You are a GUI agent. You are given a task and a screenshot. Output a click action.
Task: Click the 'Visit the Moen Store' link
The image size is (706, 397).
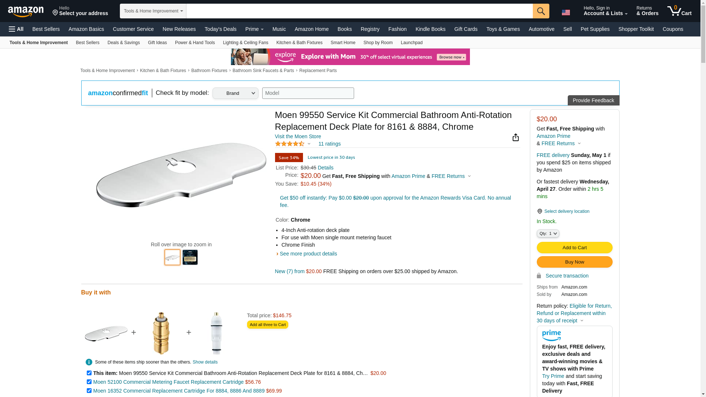tap(298, 136)
